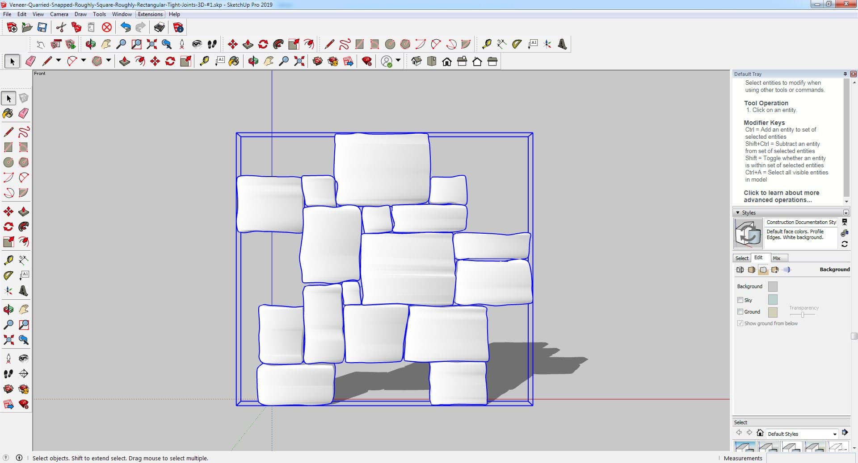
Task: Click the Background color swatch
Action: point(772,286)
